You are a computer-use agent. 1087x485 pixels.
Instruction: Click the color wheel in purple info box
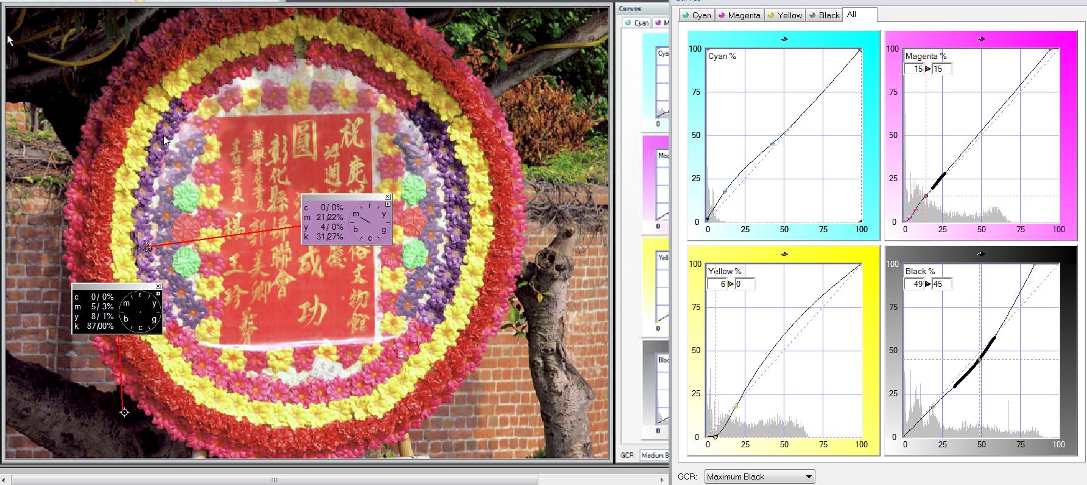point(370,222)
